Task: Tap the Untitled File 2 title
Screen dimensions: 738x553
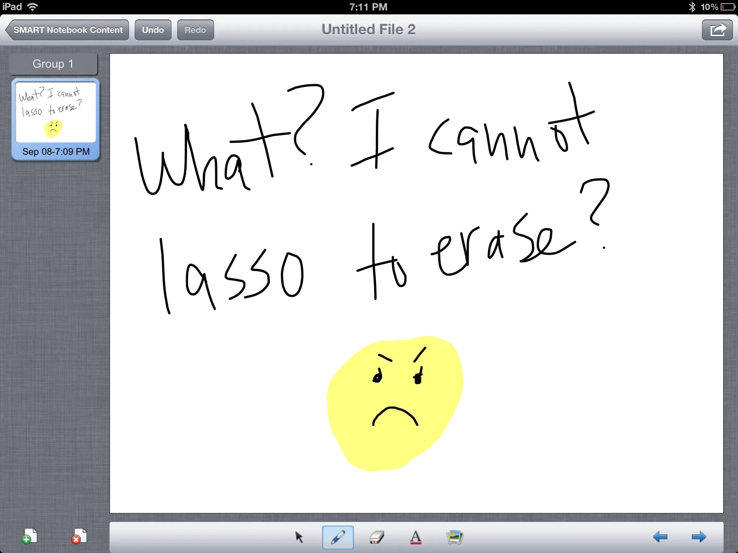Action: pos(368,30)
